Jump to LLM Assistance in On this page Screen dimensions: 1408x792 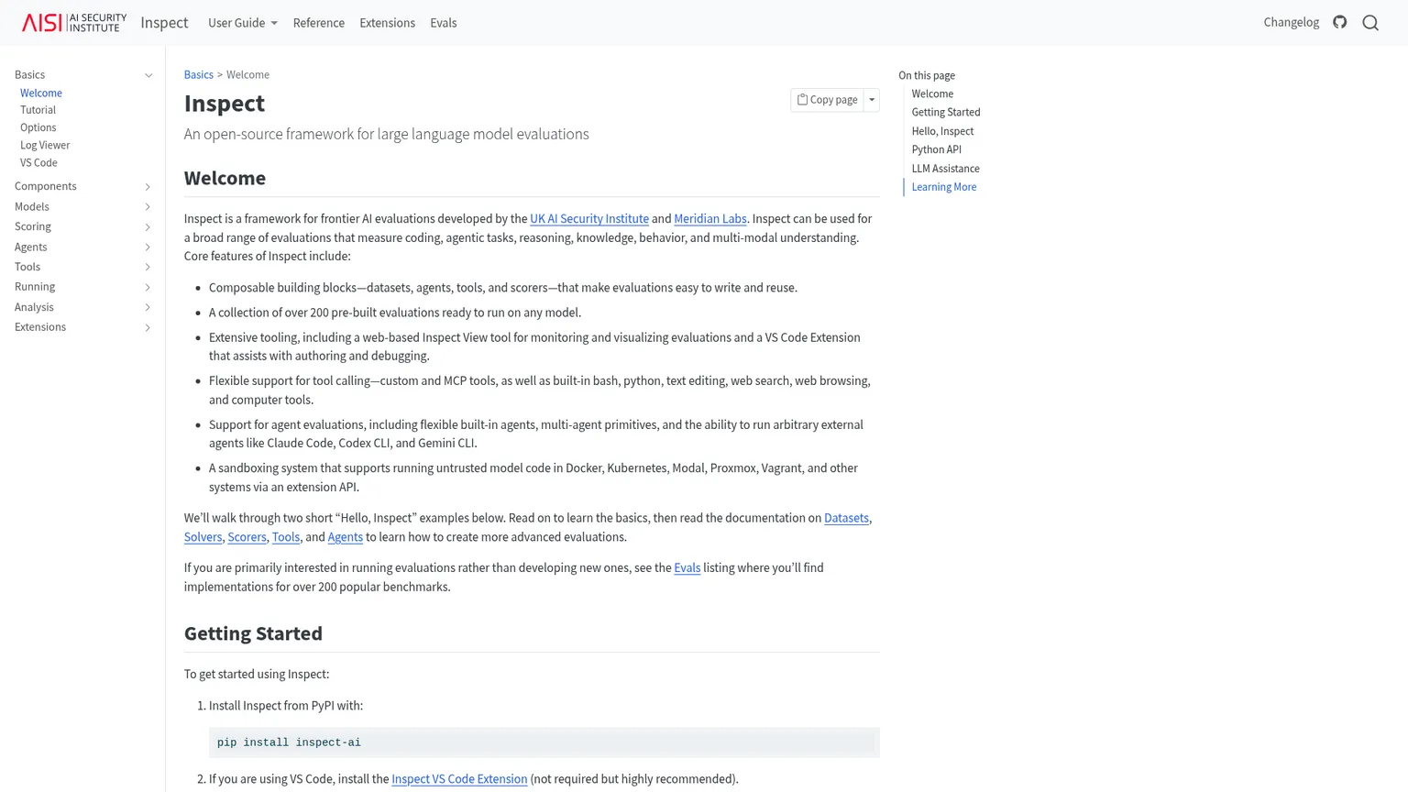click(x=945, y=169)
